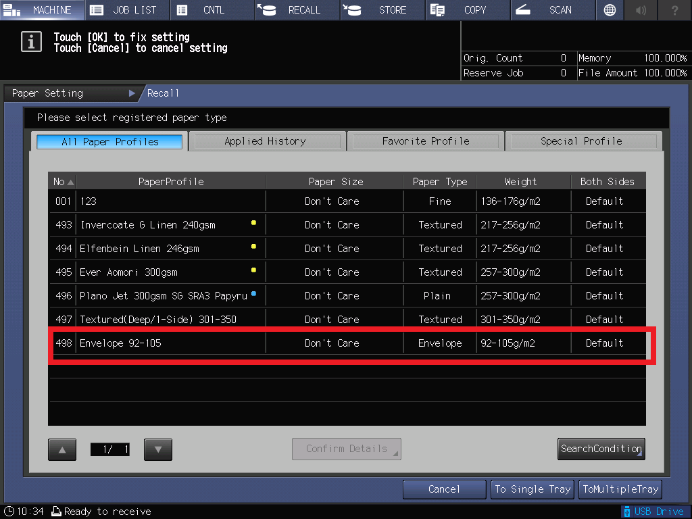692x519 pixels.
Task: Open the MACHINE screen tab
Action: point(43,10)
